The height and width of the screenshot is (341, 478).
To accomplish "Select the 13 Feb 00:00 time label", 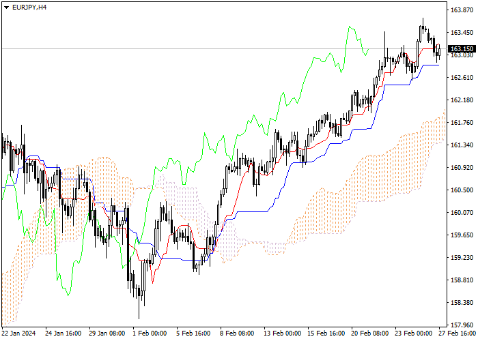I will pos(283,333).
